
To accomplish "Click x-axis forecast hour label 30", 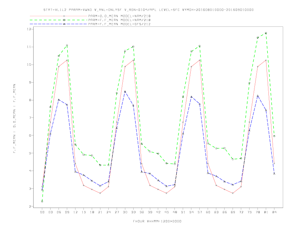I will click(125, 212).
